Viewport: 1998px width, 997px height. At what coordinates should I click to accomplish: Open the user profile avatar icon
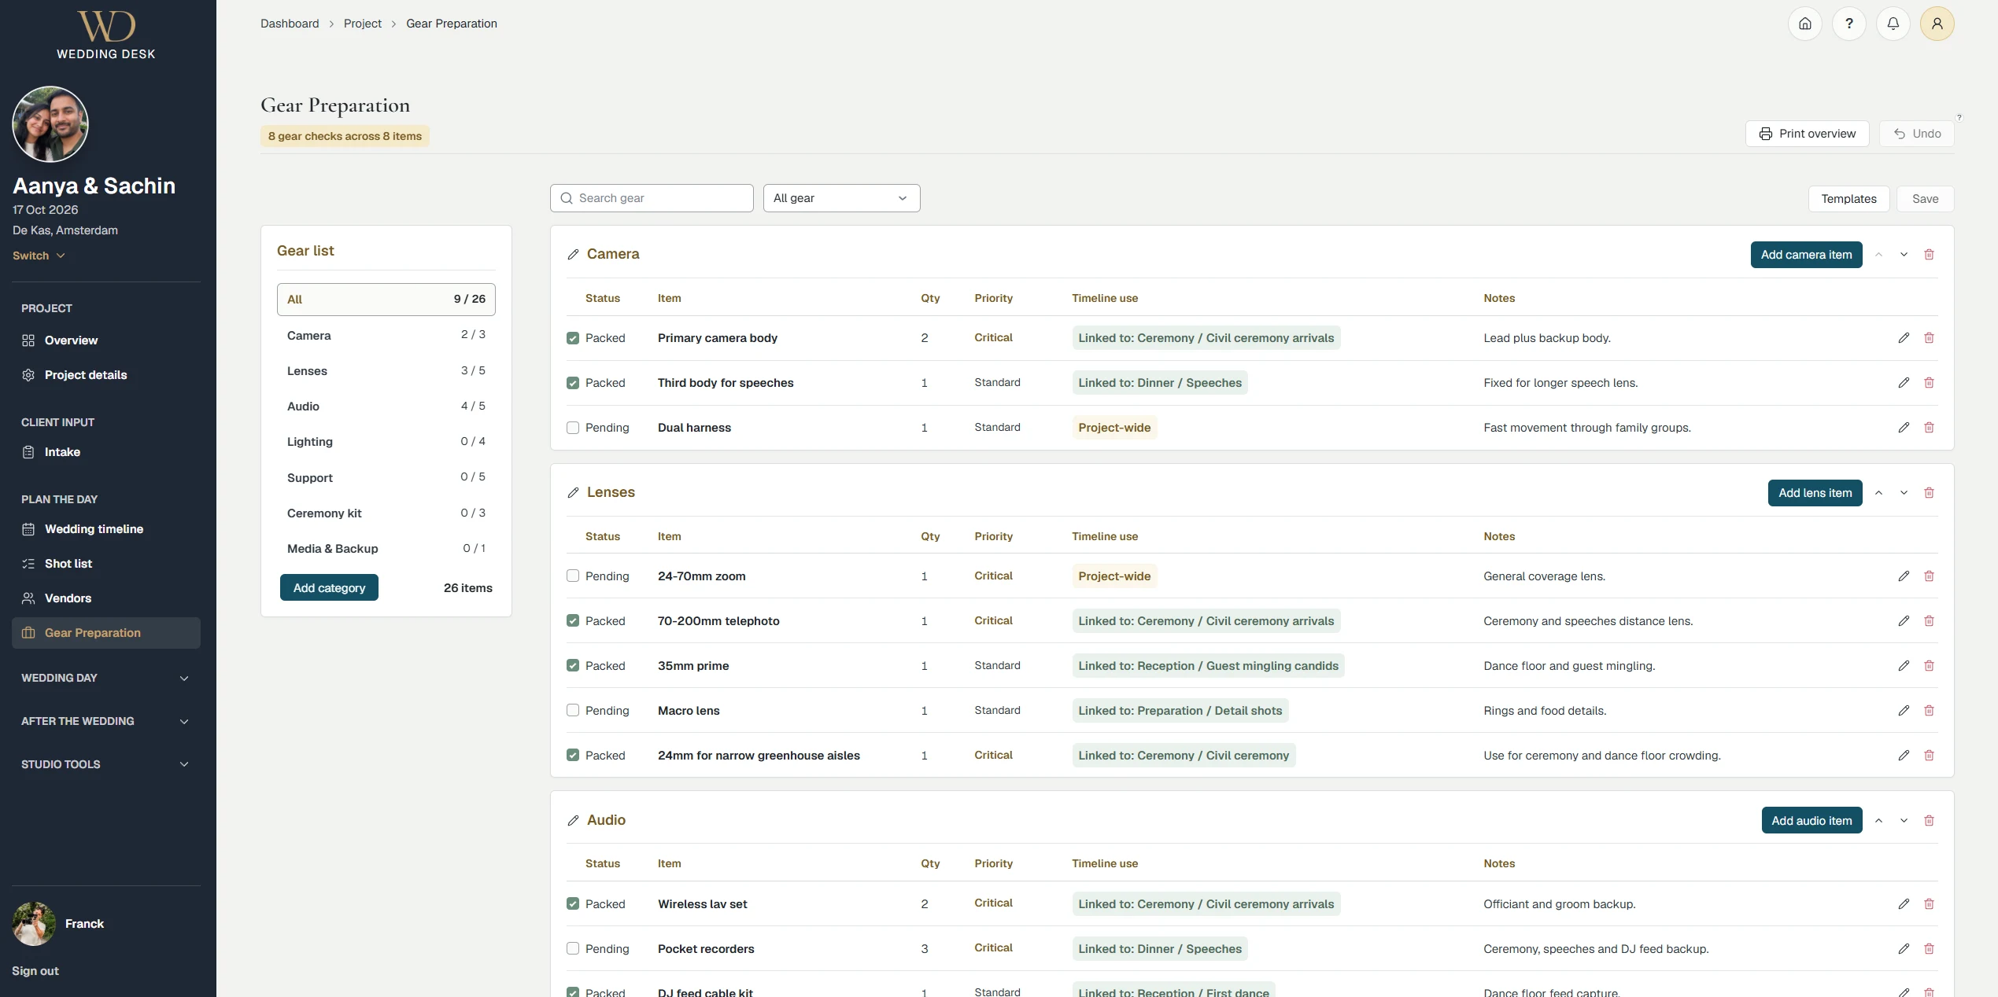point(1937,24)
